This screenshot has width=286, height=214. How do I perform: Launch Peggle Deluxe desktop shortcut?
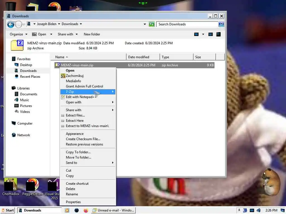click(33, 187)
